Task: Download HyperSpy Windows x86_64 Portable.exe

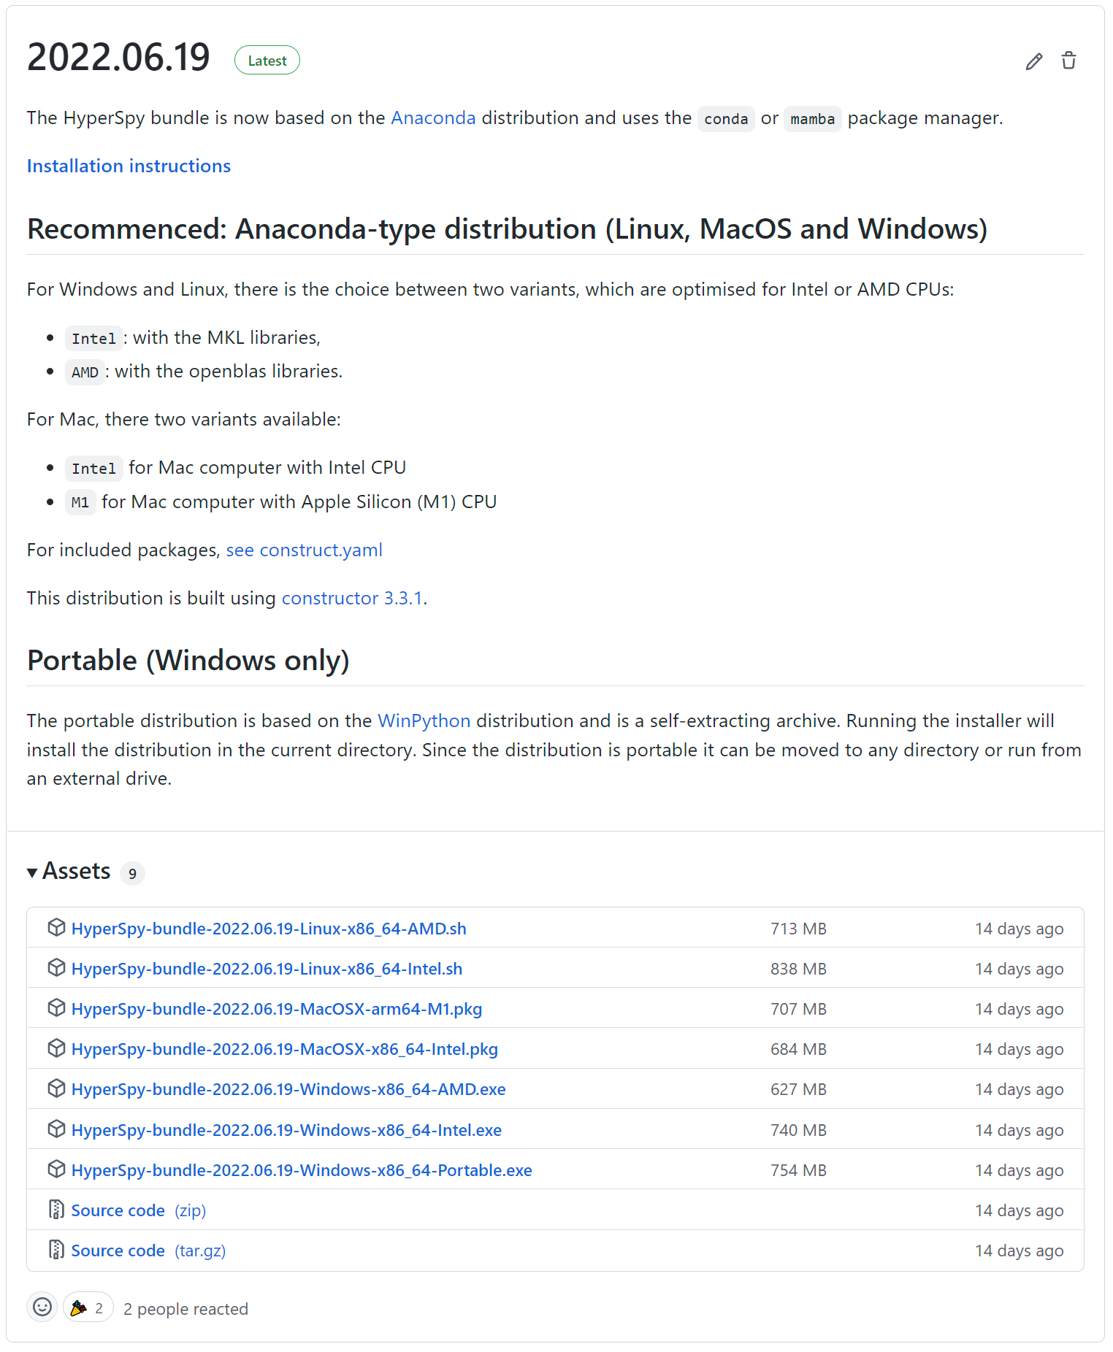Action: pos(302,1170)
